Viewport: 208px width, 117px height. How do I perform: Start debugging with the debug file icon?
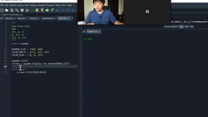coord(58,10)
